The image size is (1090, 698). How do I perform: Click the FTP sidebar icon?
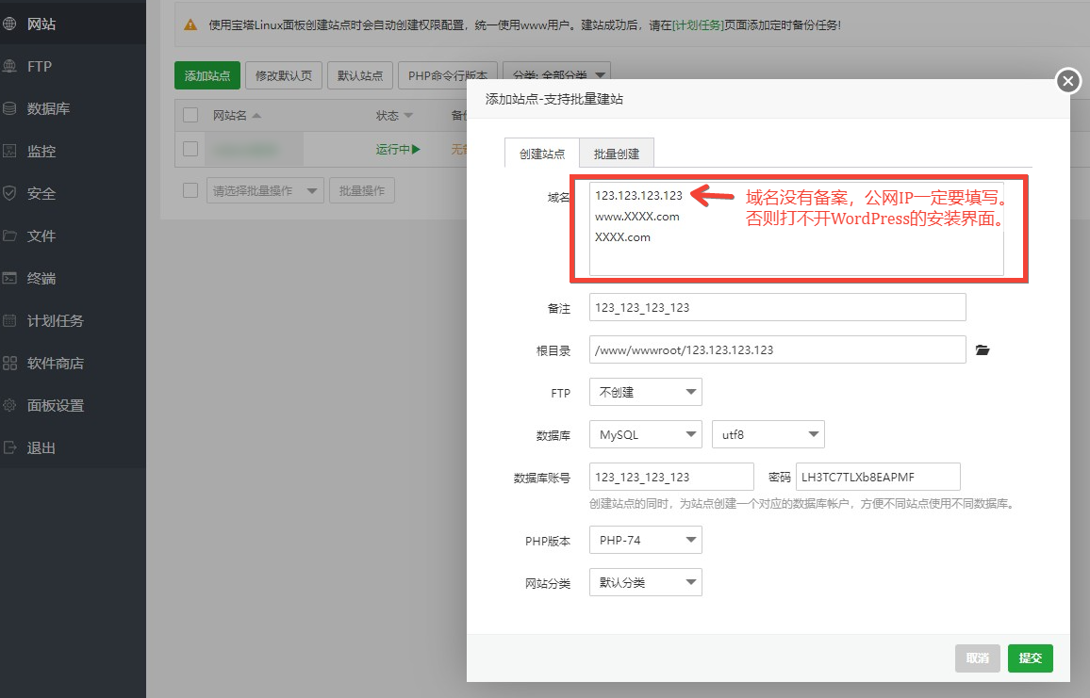[x=10, y=67]
